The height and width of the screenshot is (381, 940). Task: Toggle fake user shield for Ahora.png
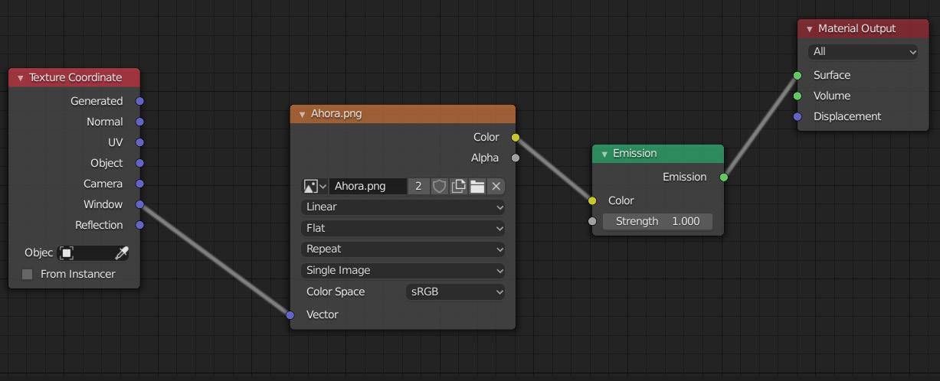[x=440, y=186]
